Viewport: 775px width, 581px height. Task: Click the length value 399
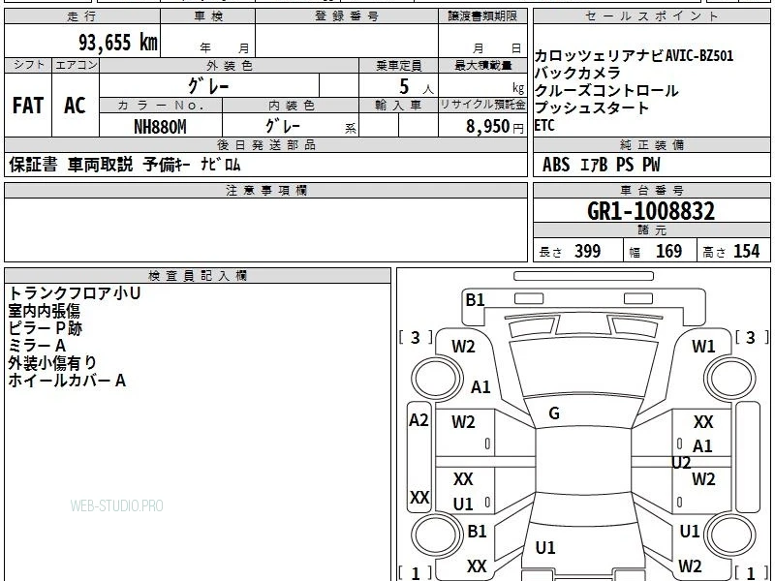pos(588,251)
